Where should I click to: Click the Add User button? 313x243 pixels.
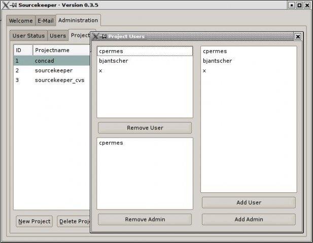249,202
